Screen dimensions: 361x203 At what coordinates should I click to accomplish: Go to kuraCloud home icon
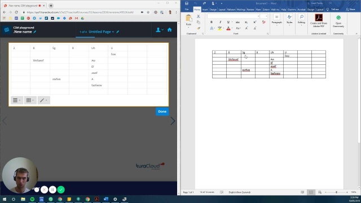(169, 30)
